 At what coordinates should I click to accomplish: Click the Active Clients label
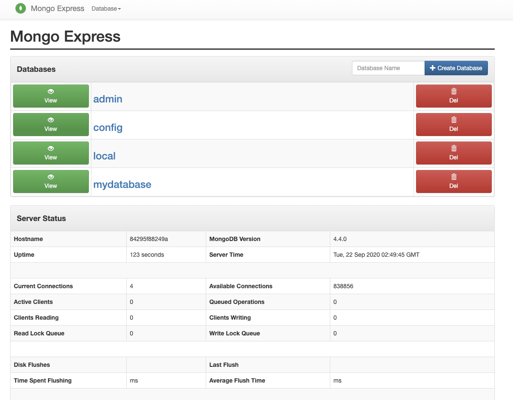pyautogui.click(x=33, y=302)
